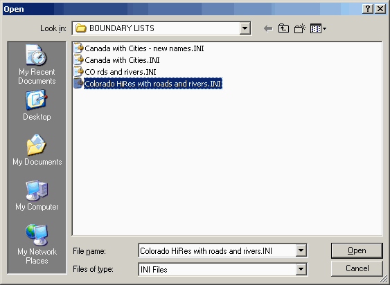Open the View menu icon
The width and height of the screenshot is (390, 285).
[318, 28]
